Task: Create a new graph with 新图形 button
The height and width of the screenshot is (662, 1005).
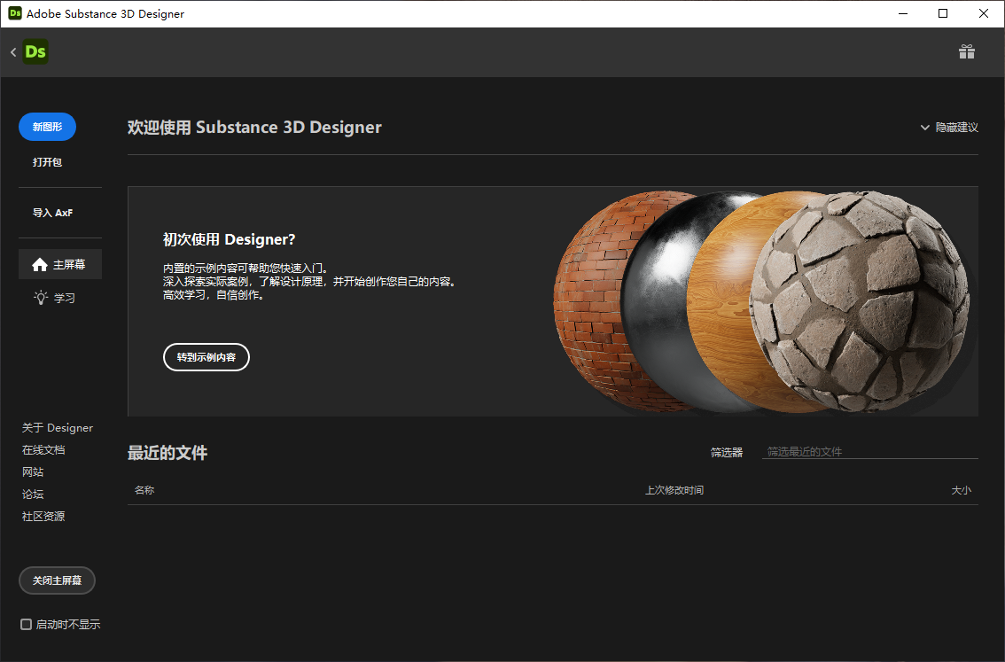Action: point(48,127)
